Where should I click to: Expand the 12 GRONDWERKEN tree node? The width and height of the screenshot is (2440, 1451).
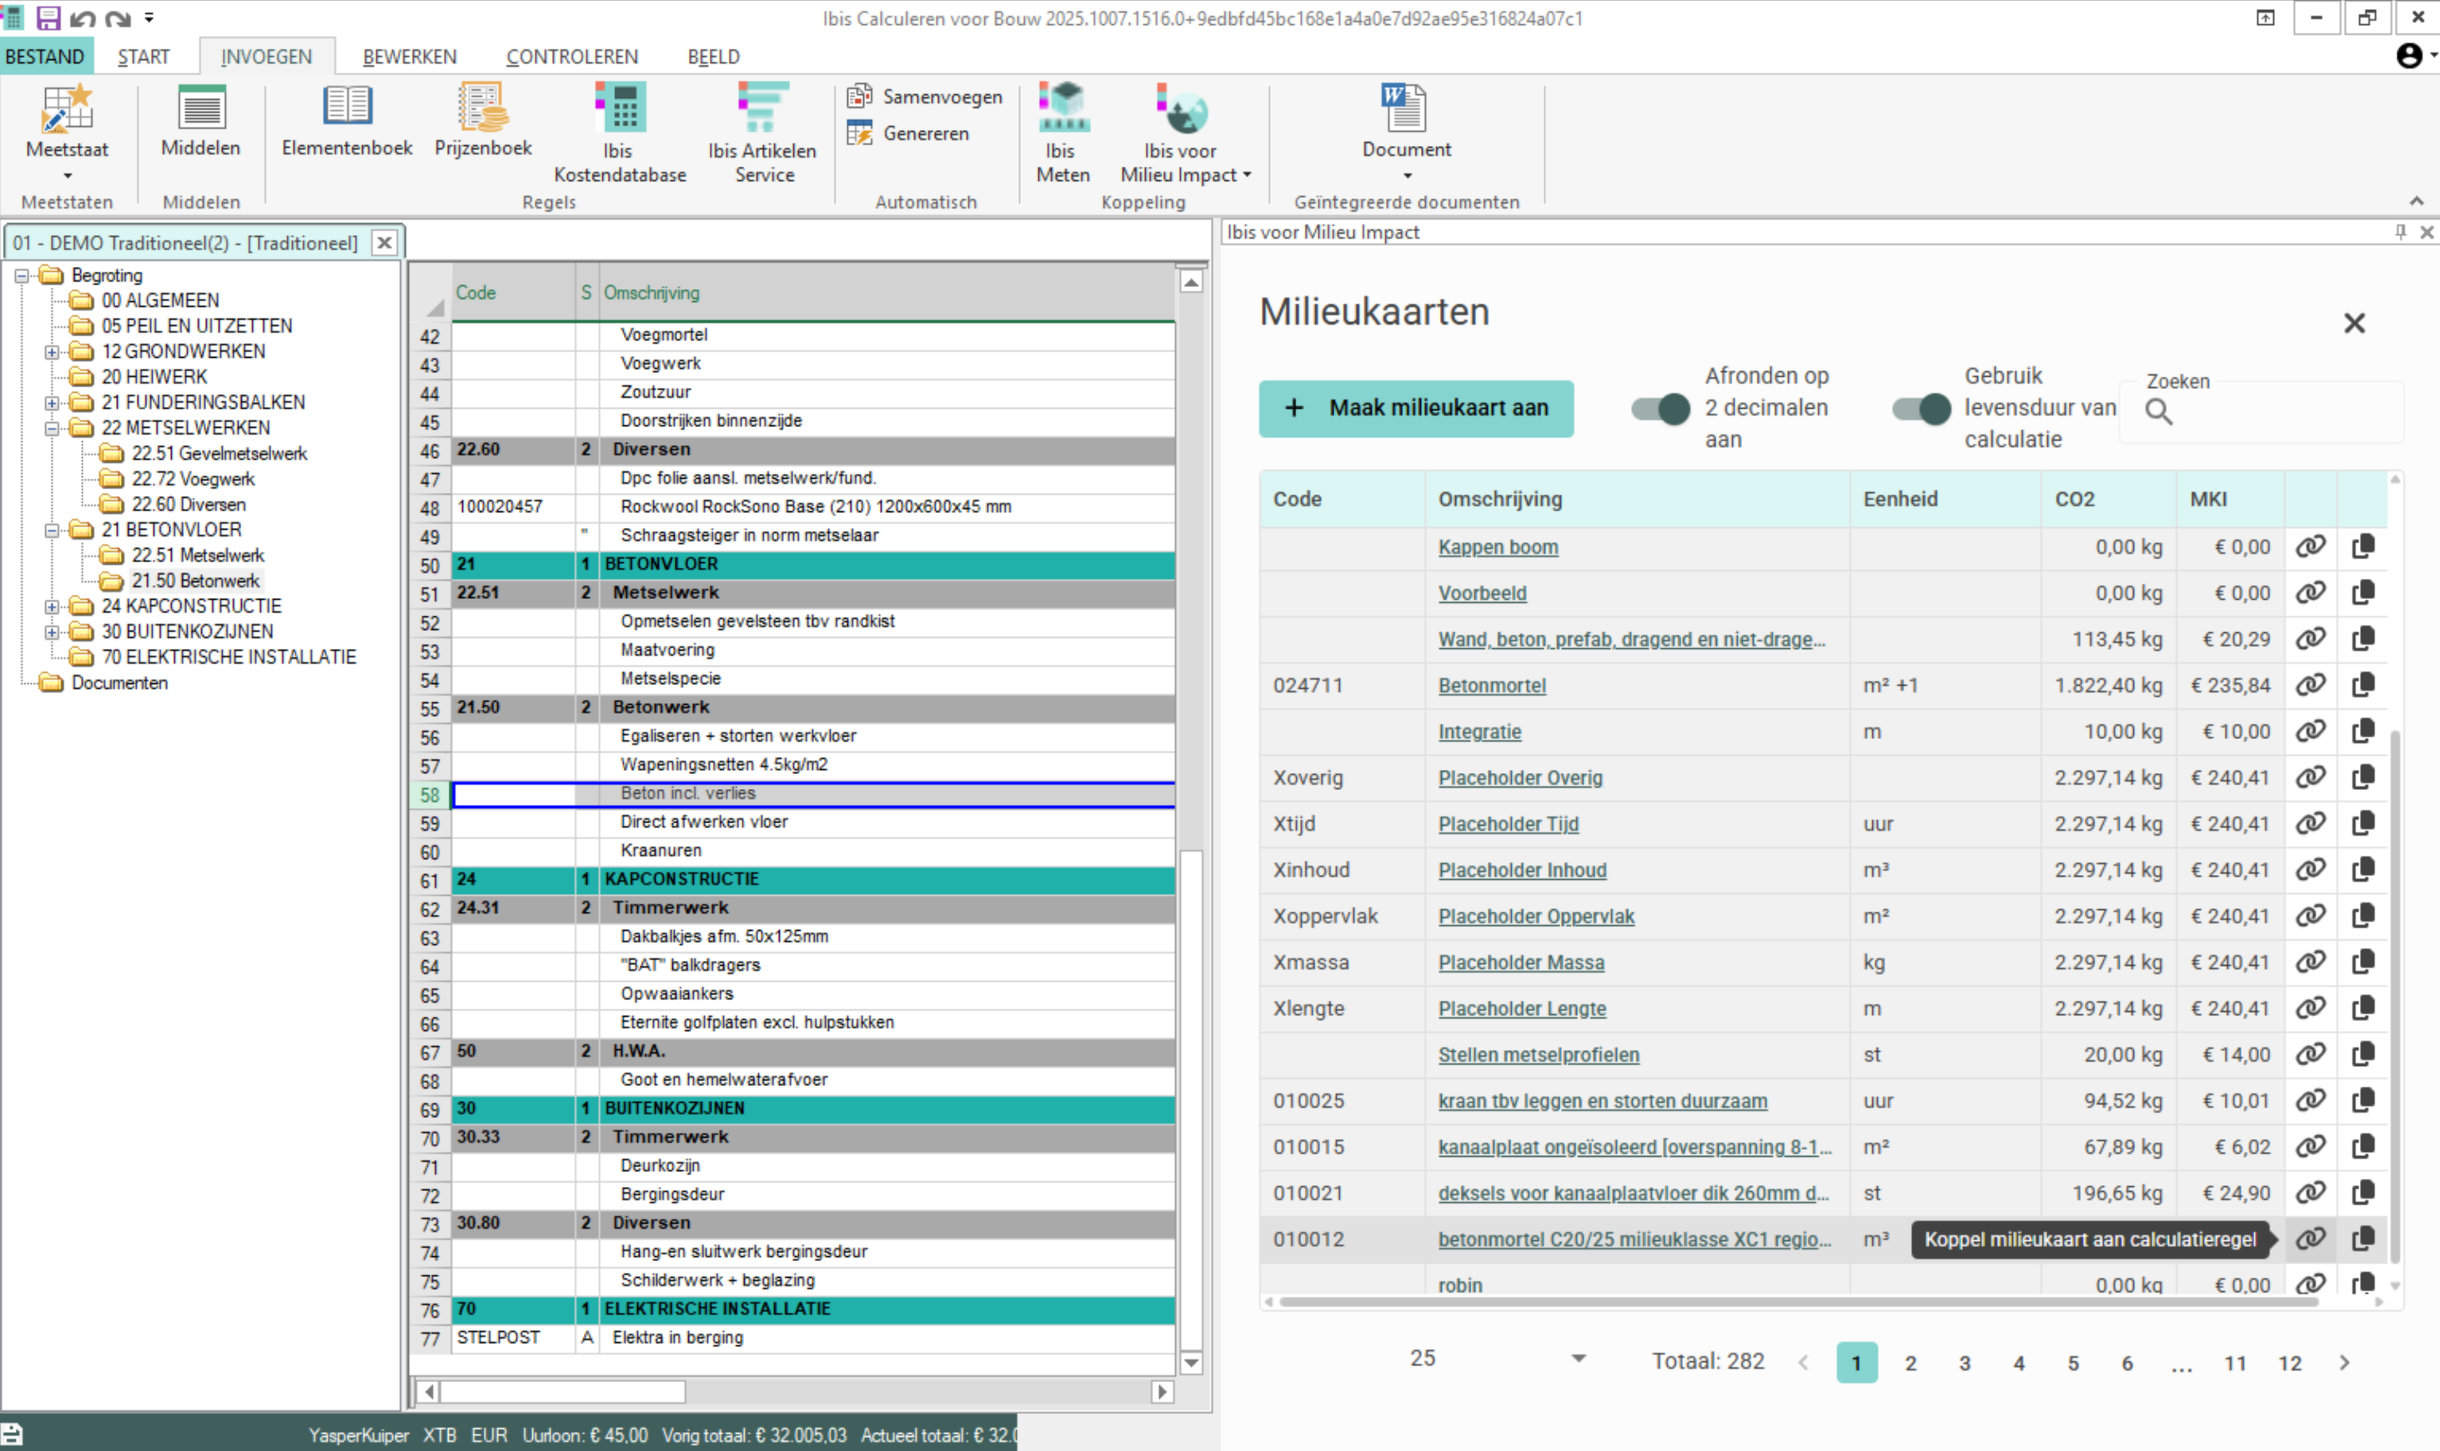click(x=52, y=351)
